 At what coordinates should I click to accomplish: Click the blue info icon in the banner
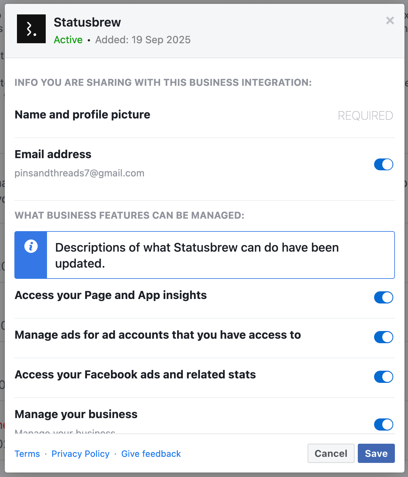click(31, 247)
